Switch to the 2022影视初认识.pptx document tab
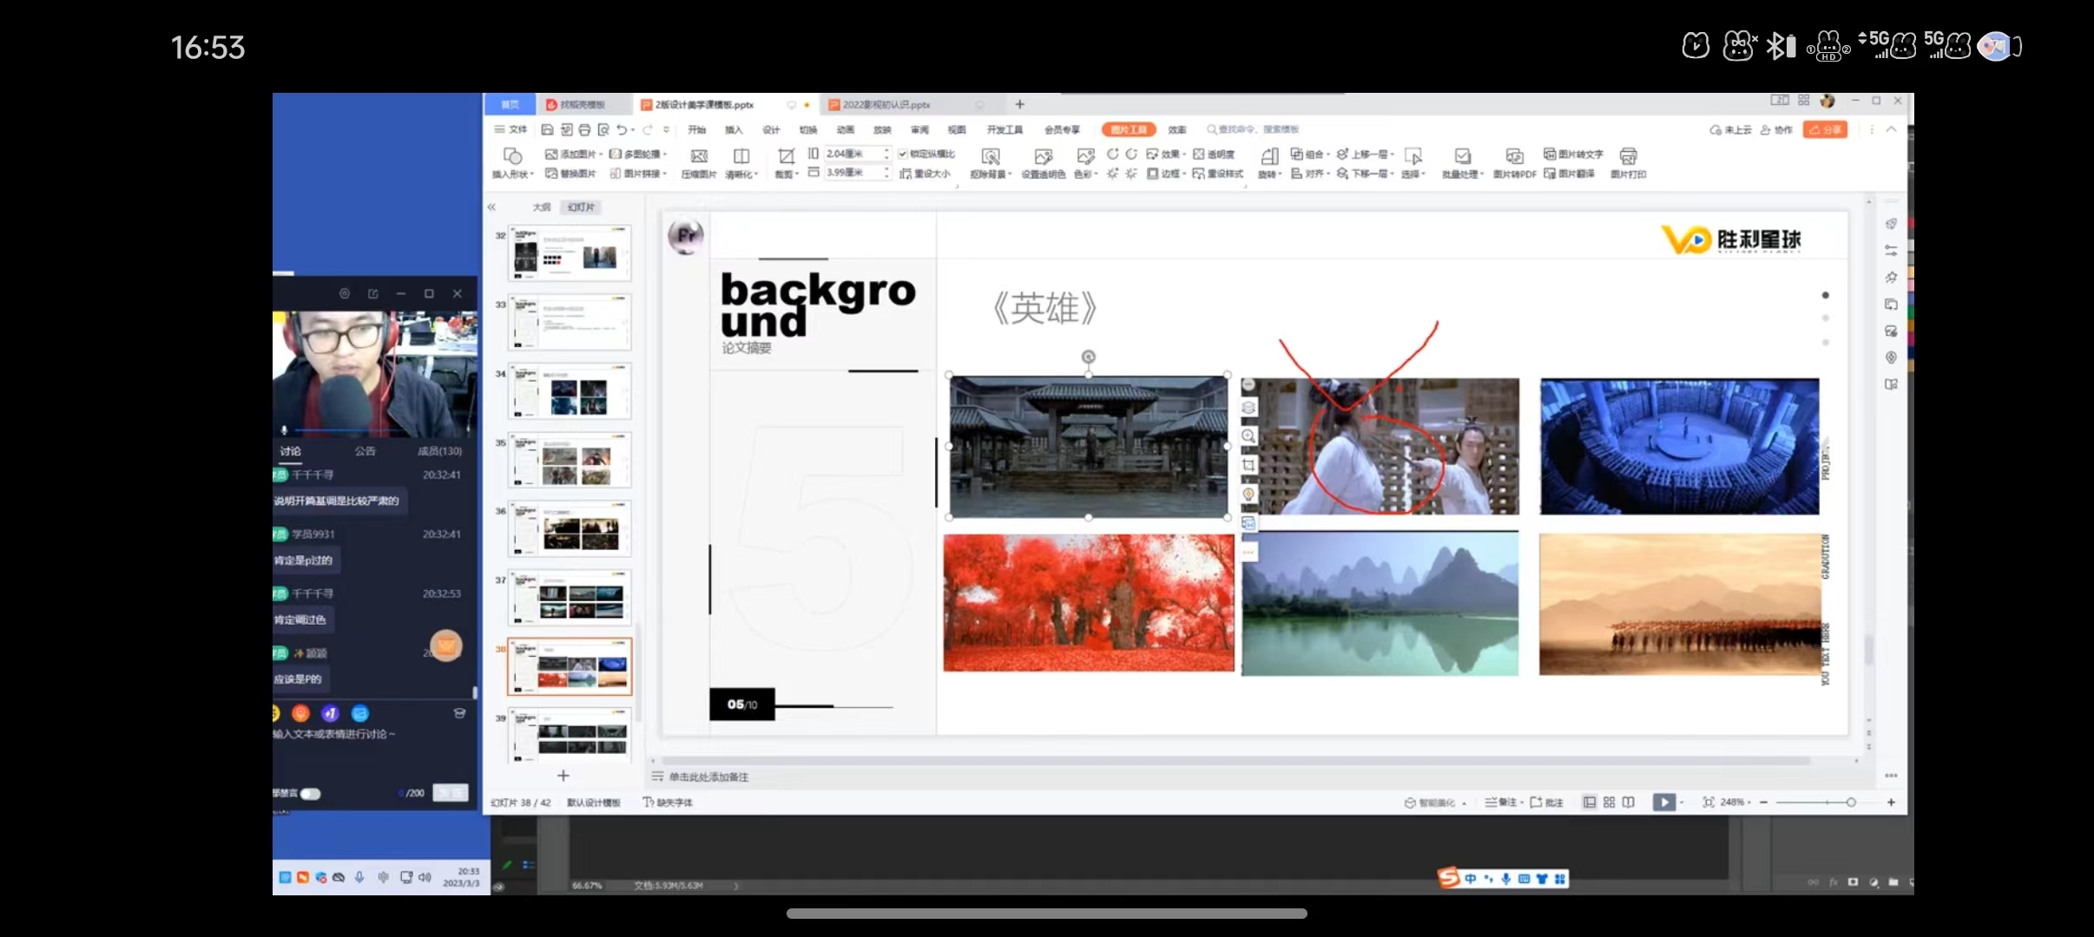The image size is (2094, 937). click(x=886, y=105)
